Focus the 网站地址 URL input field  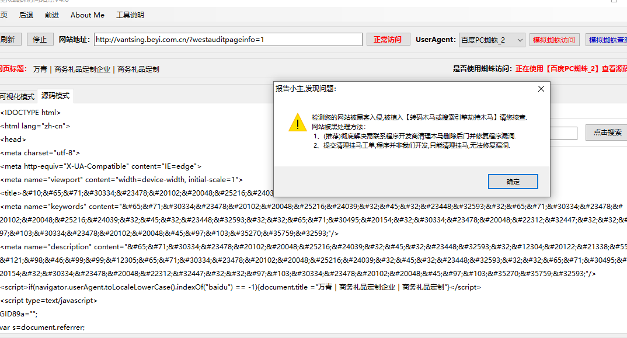pos(228,40)
